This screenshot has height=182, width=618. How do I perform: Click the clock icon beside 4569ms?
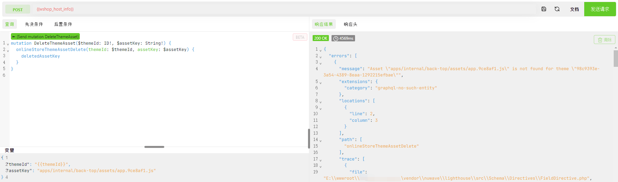coord(336,38)
